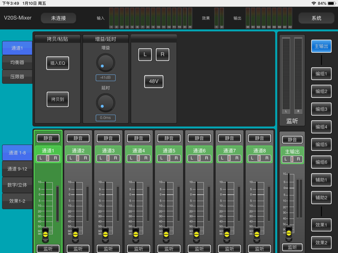Enable 监听 solo on channel 5
338x253 pixels.
(169, 249)
